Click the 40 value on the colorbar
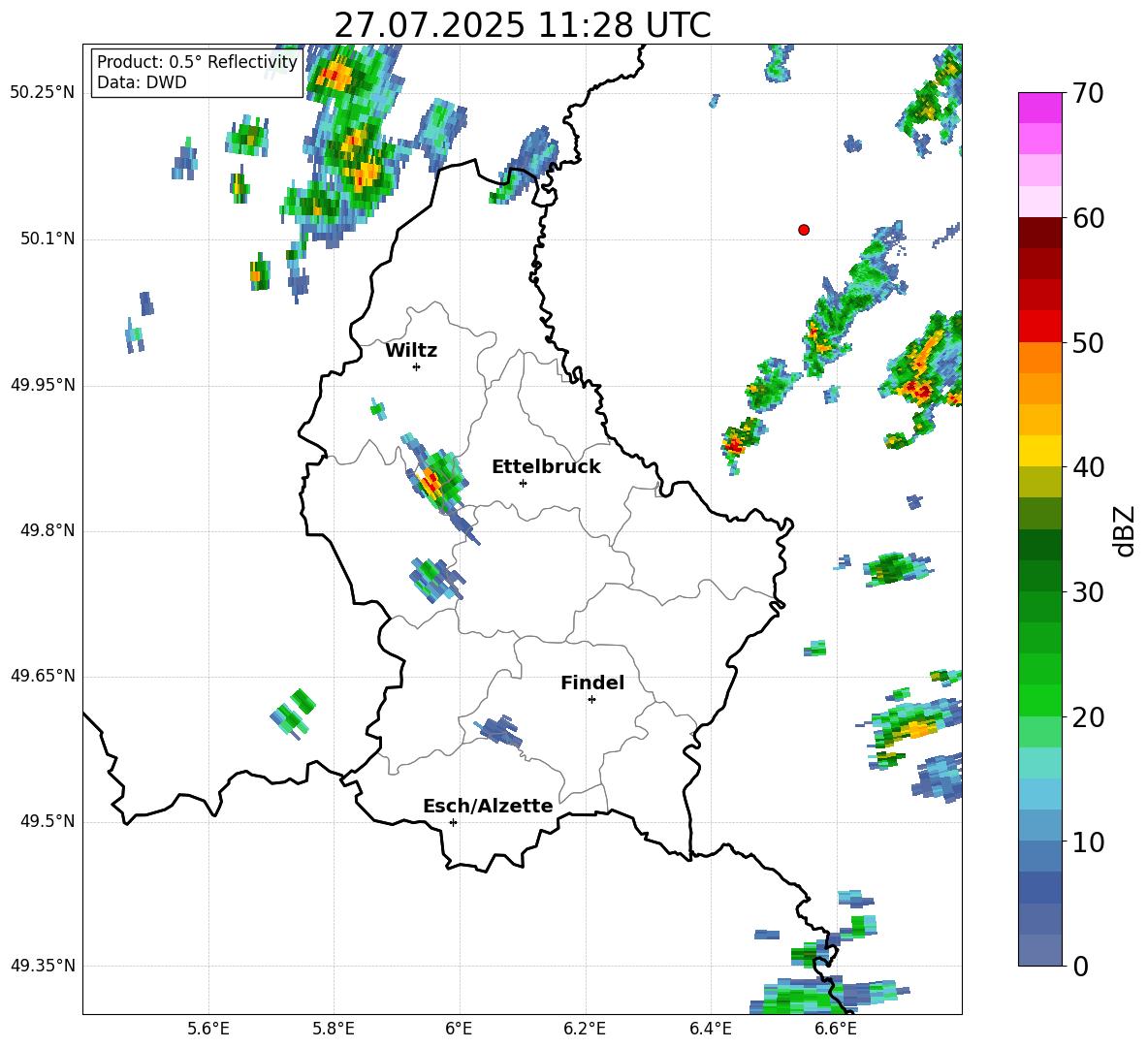Image resolution: width=1148 pixels, height=1048 pixels. pyautogui.click(x=1088, y=467)
